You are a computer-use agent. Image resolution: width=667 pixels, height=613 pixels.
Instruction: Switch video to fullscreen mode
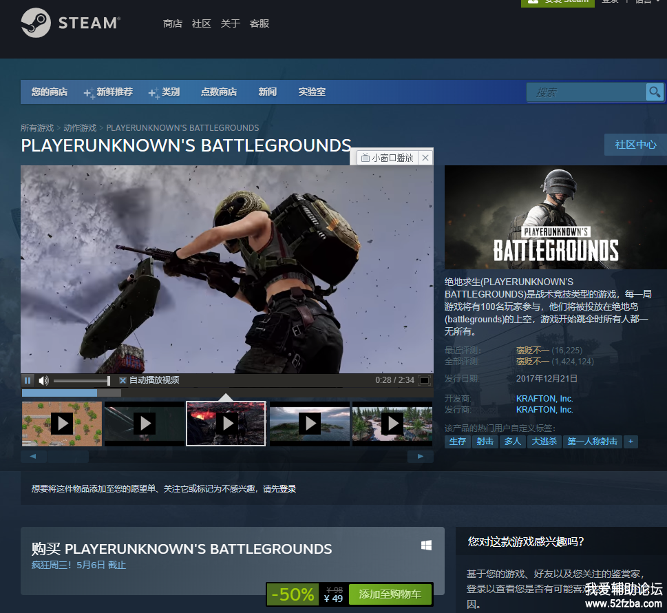click(x=424, y=380)
